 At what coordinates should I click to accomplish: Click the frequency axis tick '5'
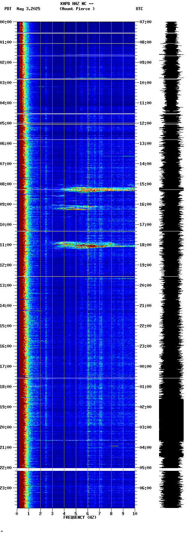pyautogui.click(x=76, y=514)
